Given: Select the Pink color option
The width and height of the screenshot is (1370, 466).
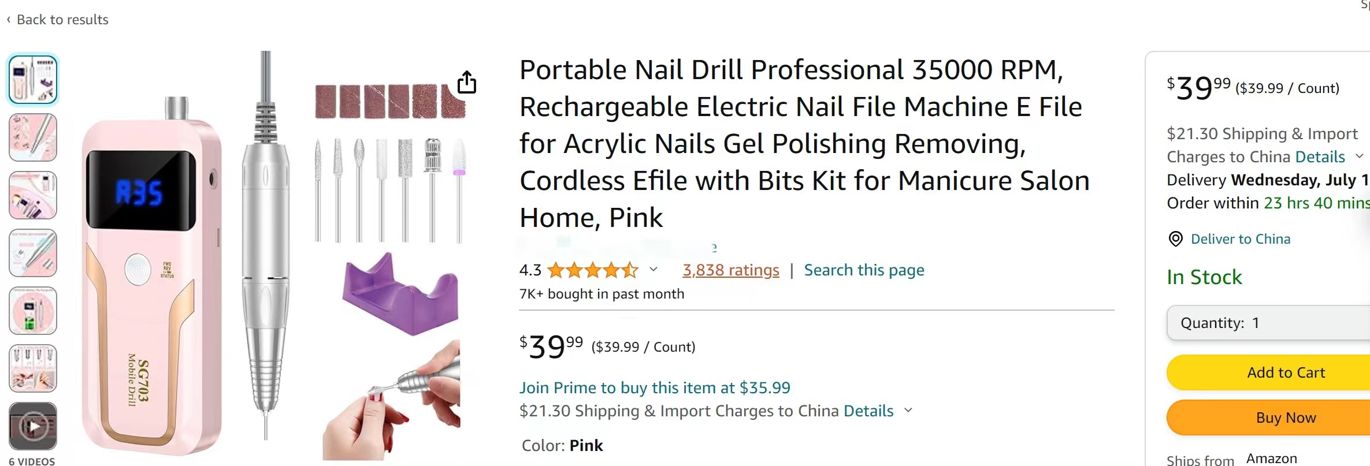Looking at the screenshot, I should pyautogui.click(x=585, y=445).
